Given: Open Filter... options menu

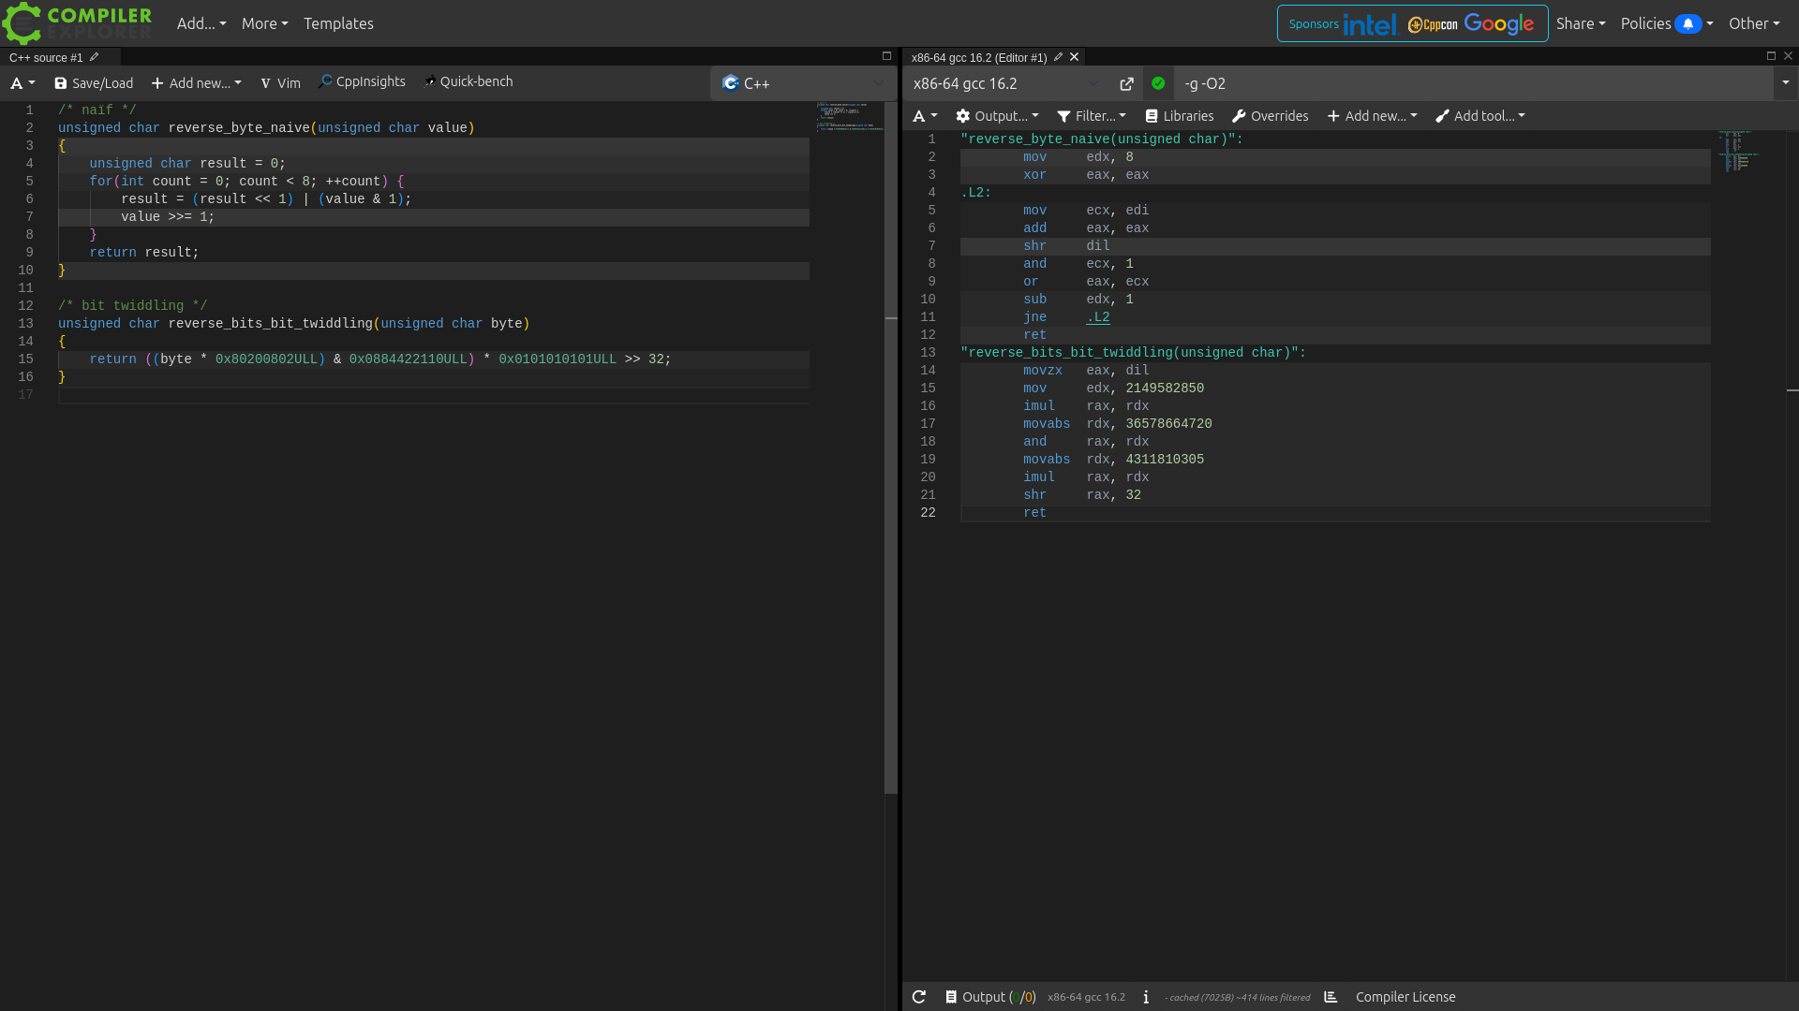Looking at the screenshot, I should 1092,116.
